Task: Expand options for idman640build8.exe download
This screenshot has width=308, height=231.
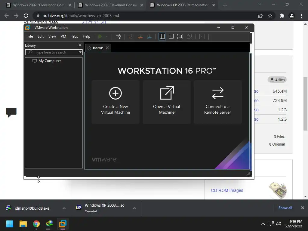Action: (x=64, y=208)
